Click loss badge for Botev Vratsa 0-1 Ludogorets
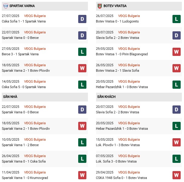Image resolution: width=184 pixels, height=182 pixels. [176, 19]
